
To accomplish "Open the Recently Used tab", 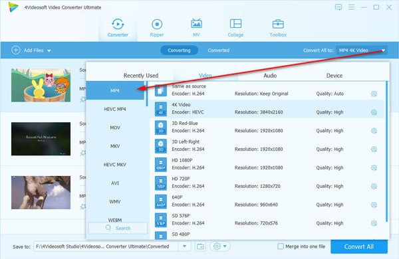I will (141, 76).
